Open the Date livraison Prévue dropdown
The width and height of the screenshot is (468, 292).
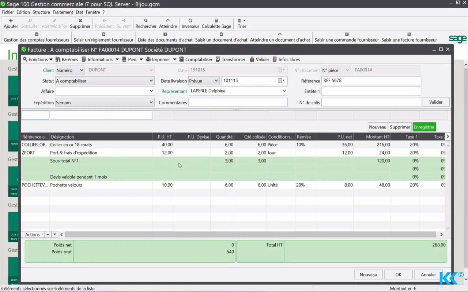(x=204, y=81)
